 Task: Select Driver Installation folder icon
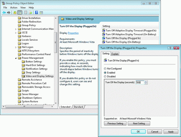(x=20, y=18)
